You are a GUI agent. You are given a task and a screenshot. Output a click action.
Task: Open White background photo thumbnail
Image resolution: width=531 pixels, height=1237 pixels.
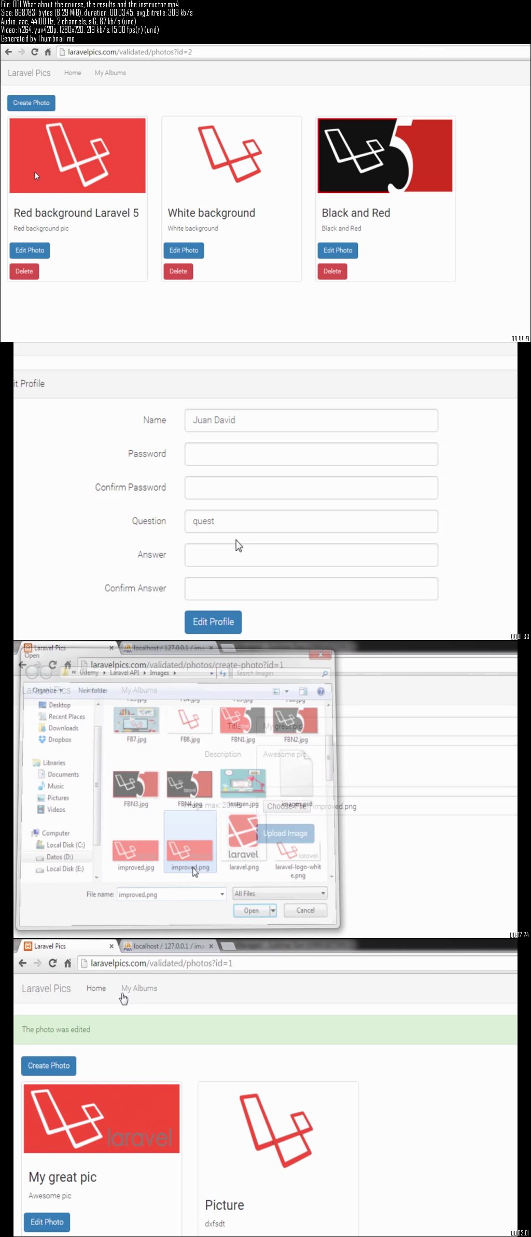[x=231, y=156]
